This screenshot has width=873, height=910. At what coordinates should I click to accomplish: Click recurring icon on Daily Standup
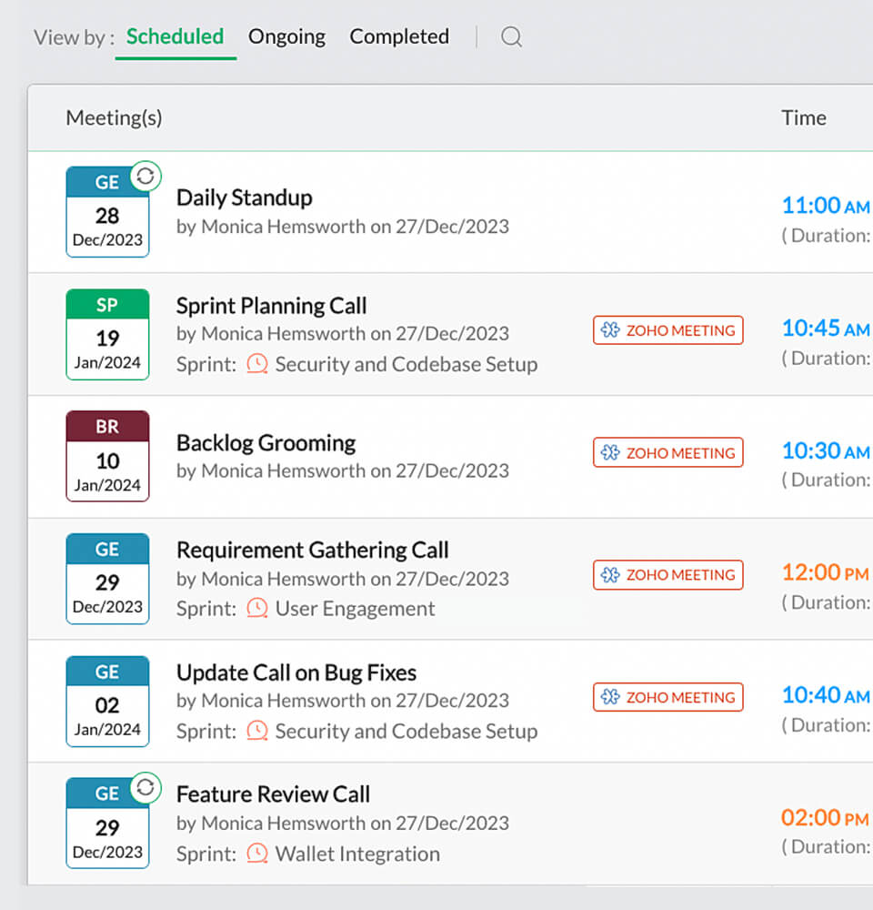point(145,176)
